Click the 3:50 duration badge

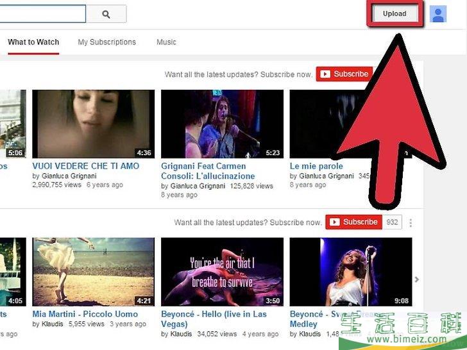[273, 301]
